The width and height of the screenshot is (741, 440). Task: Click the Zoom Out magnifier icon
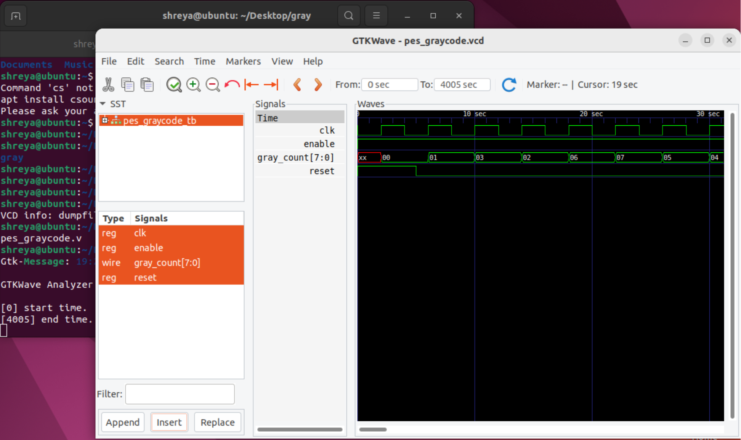(213, 85)
